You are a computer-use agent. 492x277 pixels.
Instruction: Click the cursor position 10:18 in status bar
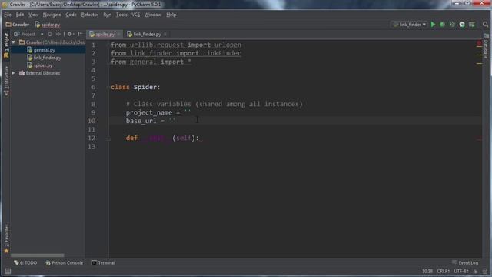(x=427, y=272)
